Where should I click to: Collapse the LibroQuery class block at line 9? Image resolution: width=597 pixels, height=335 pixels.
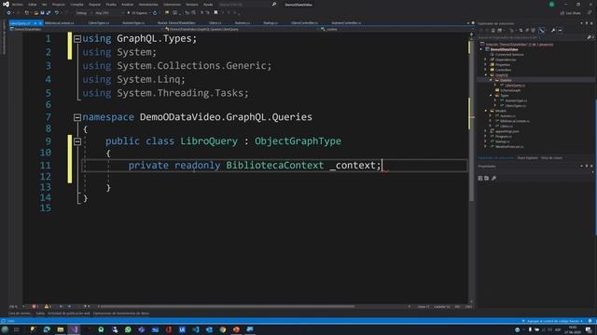76,141
